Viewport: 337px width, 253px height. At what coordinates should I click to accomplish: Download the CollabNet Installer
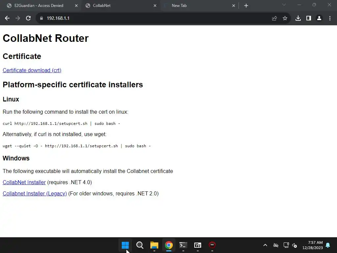coord(24,182)
